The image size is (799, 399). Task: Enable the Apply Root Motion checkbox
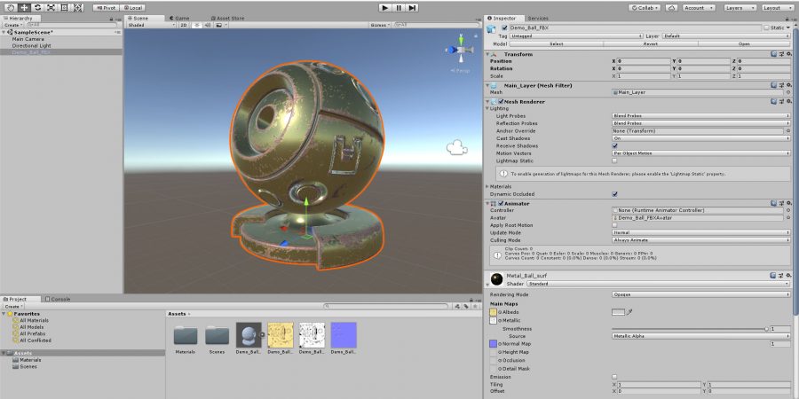(614, 225)
